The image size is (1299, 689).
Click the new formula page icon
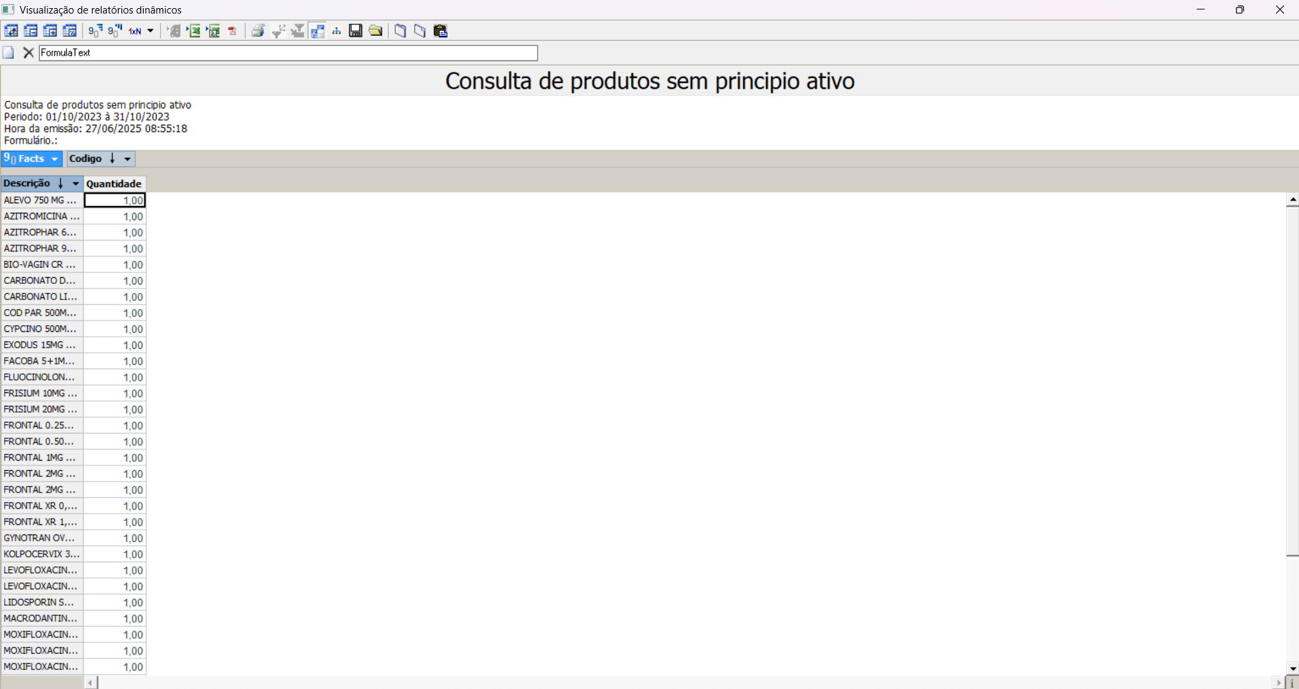point(9,52)
